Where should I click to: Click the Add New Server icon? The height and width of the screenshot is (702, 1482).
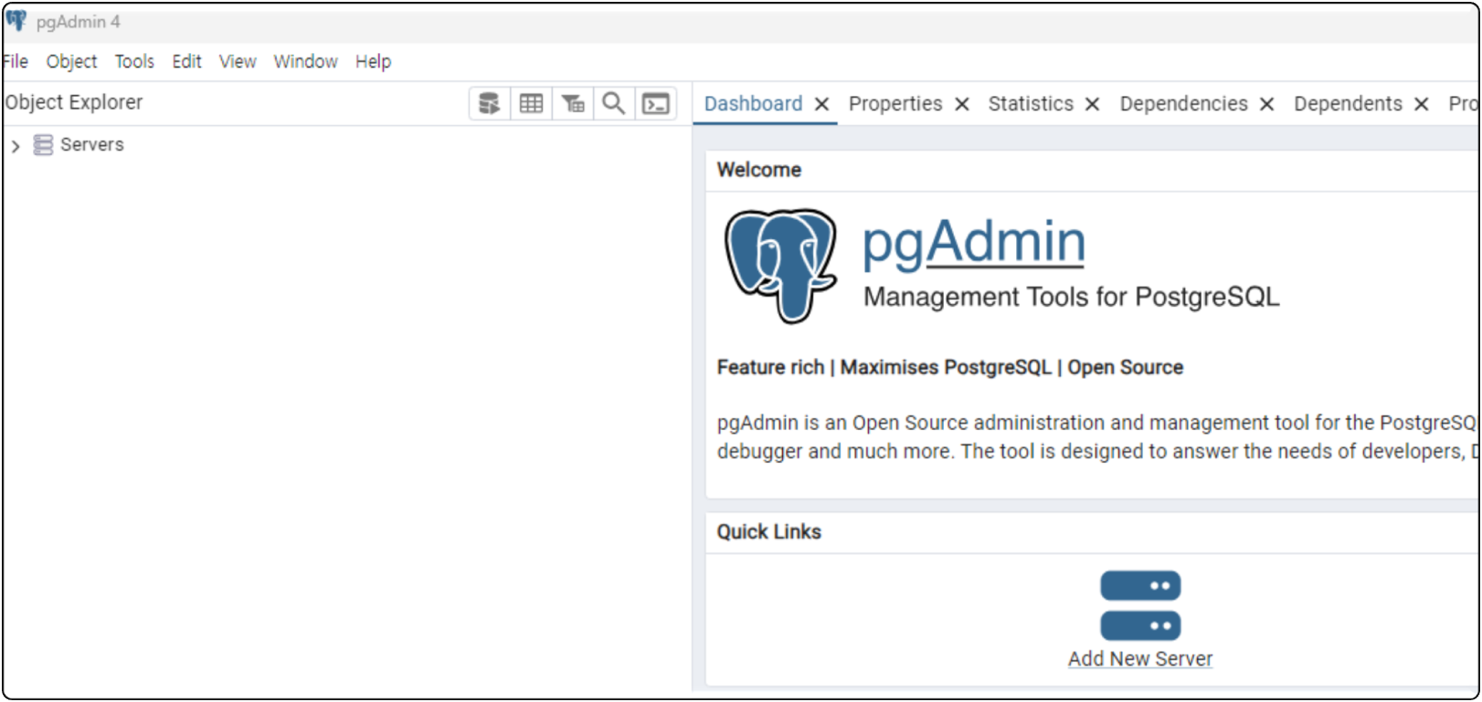(1140, 606)
